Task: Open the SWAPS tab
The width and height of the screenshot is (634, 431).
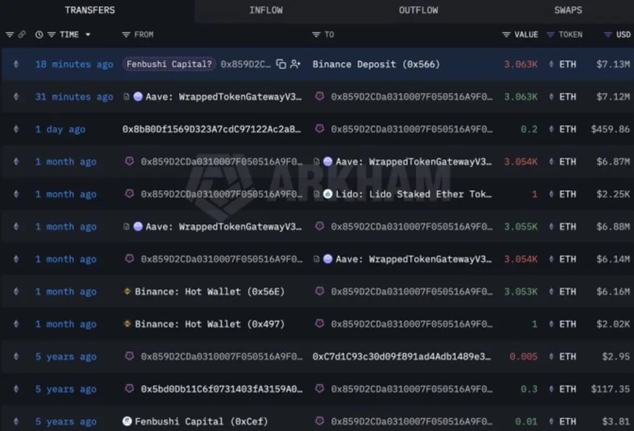Action: [568, 10]
